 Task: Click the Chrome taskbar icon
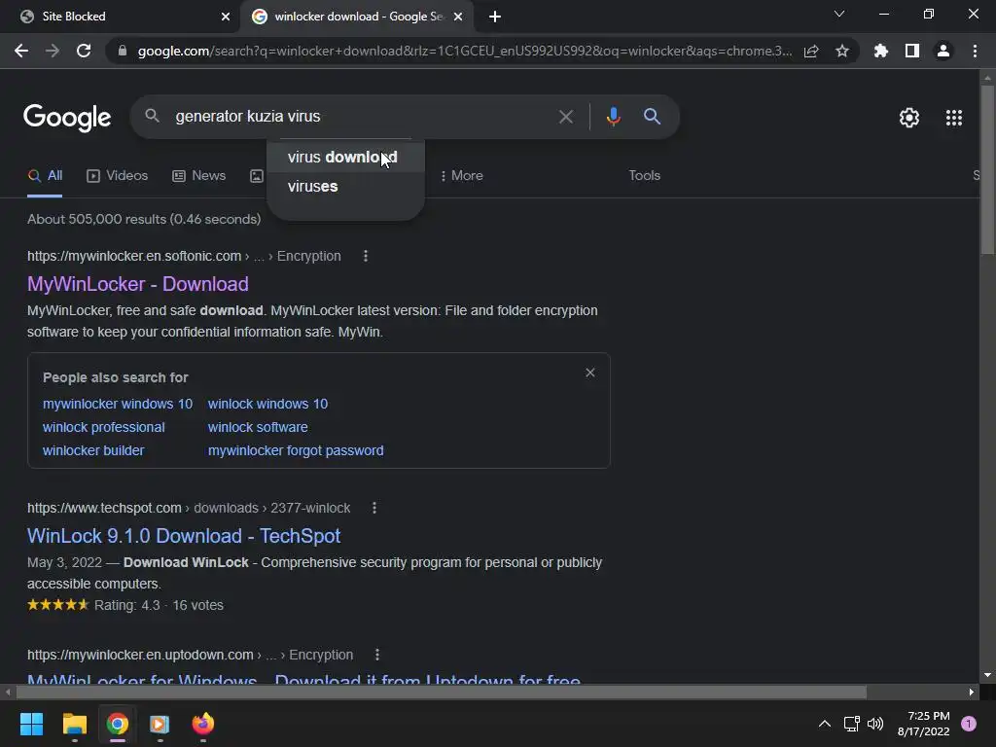(118, 724)
